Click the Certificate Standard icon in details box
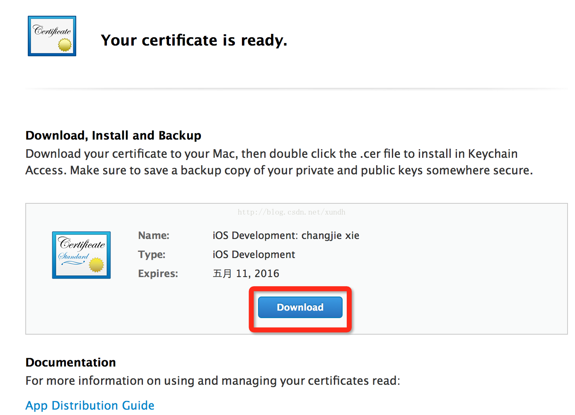Image resolution: width=575 pixels, height=415 pixels. 81,255
